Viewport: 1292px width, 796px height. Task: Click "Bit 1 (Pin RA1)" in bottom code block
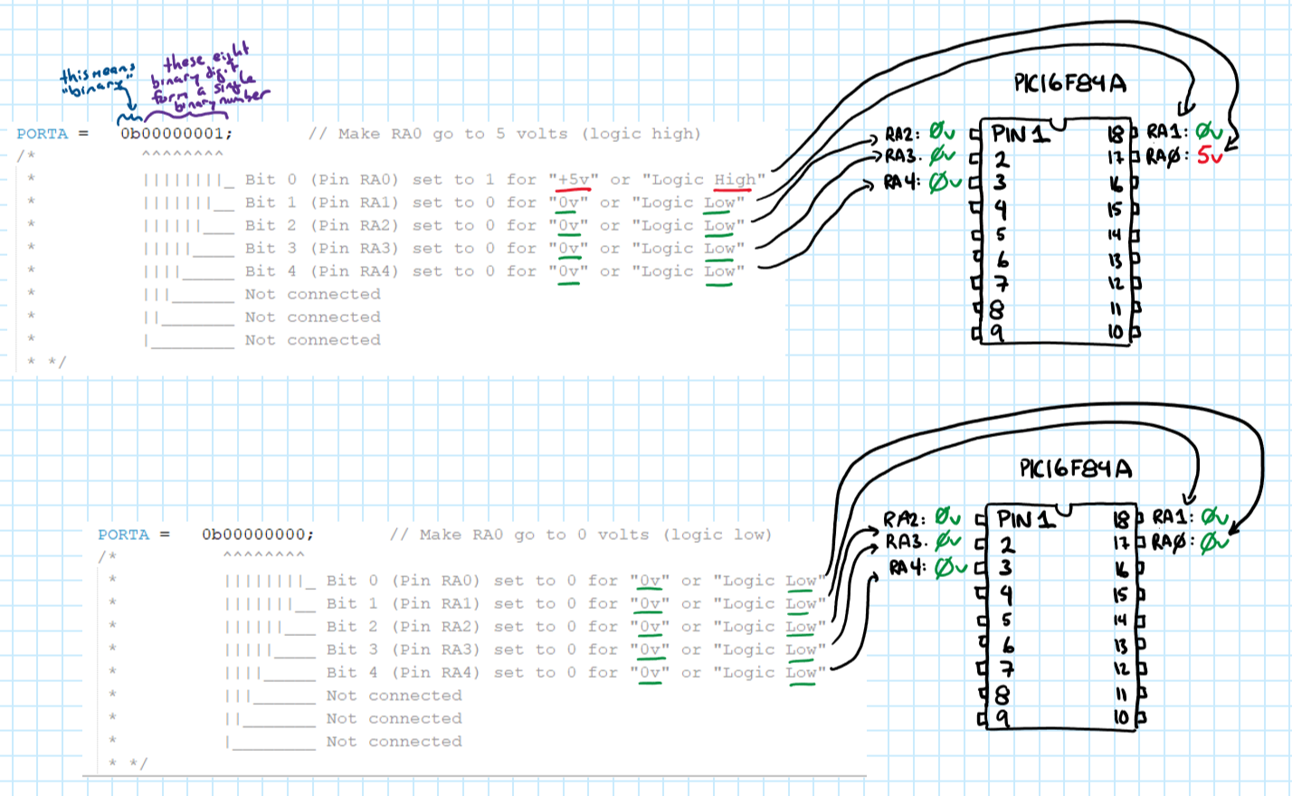[403, 603]
